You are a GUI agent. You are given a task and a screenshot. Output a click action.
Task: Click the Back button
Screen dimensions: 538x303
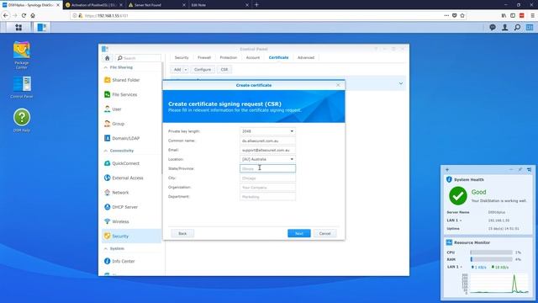click(182, 233)
